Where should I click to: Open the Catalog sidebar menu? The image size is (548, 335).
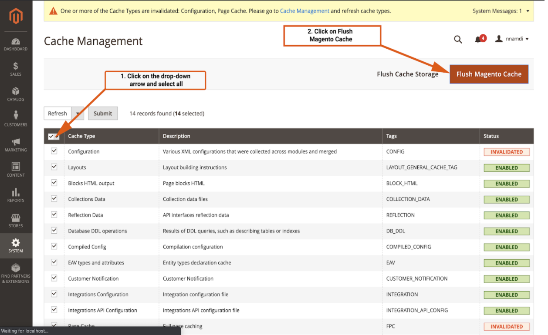(16, 95)
